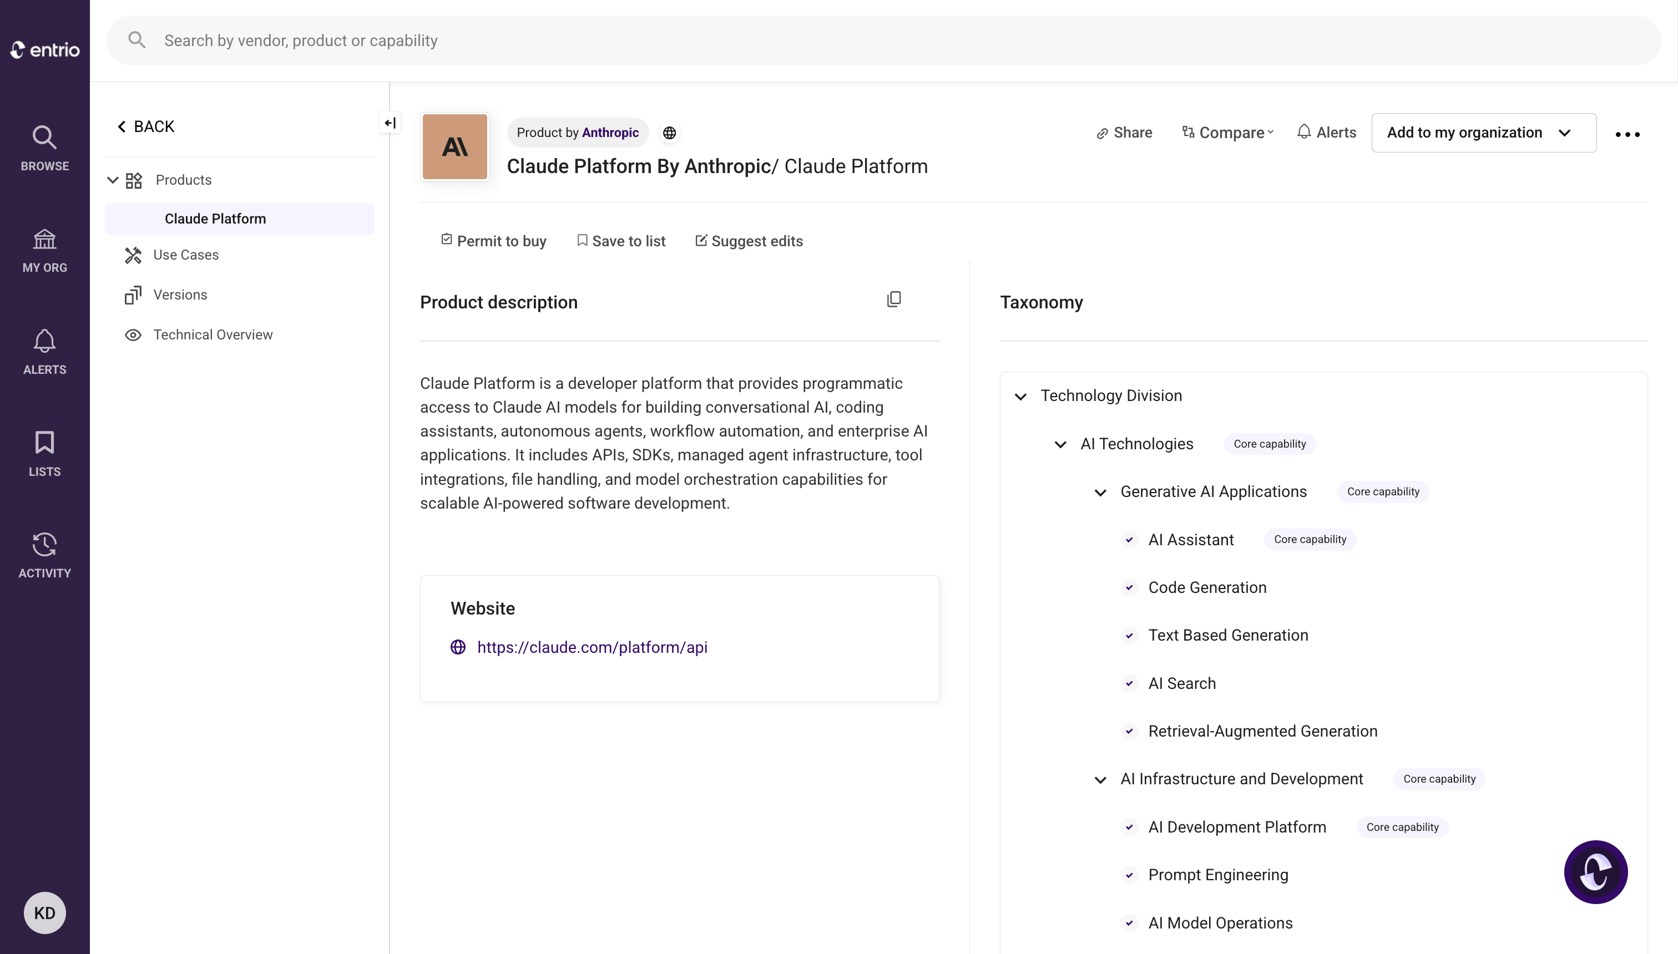Go to My Org in sidebar

(x=44, y=250)
